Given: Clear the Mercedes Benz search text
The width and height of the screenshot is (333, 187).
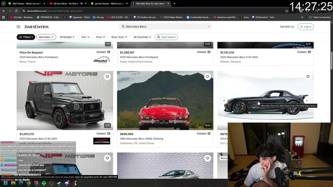Looking at the screenshot, I should coord(208,26).
